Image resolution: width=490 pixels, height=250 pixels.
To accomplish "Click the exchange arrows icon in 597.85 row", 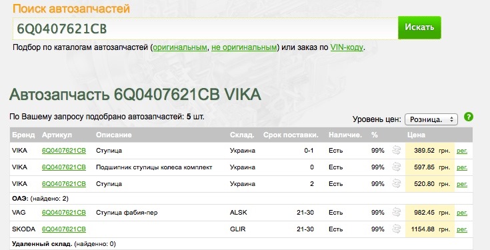I will tap(396, 167).
